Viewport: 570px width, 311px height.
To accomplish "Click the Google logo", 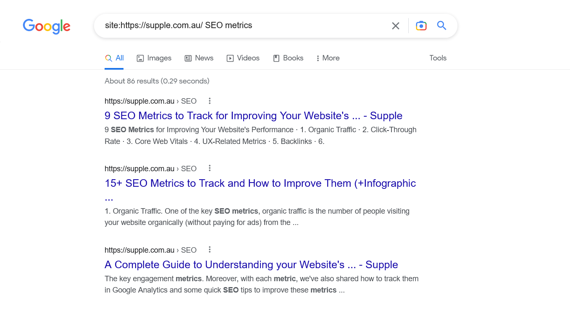I will [x=47, y=26].
